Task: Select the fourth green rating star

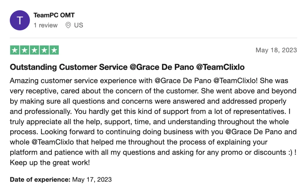Action: click(x=44, y=50)
